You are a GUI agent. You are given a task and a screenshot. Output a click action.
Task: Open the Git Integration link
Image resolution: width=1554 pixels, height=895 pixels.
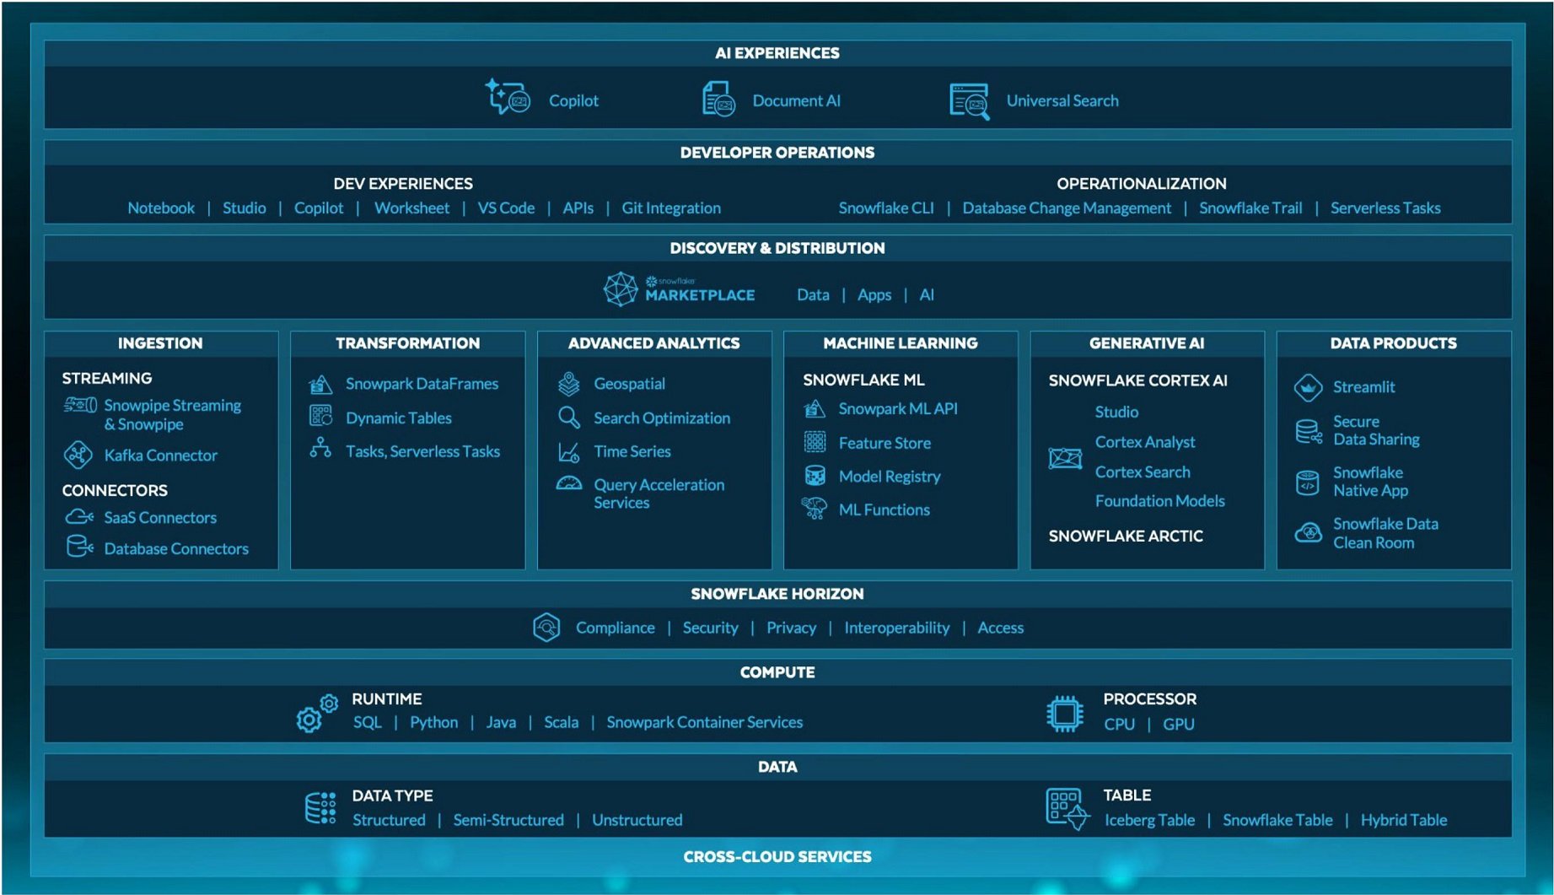point(670,208)
